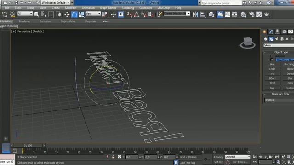This screenshot has height=165, width=294.
Task: Open reference coordinate system View dropdown
Action: pos(93,14)
